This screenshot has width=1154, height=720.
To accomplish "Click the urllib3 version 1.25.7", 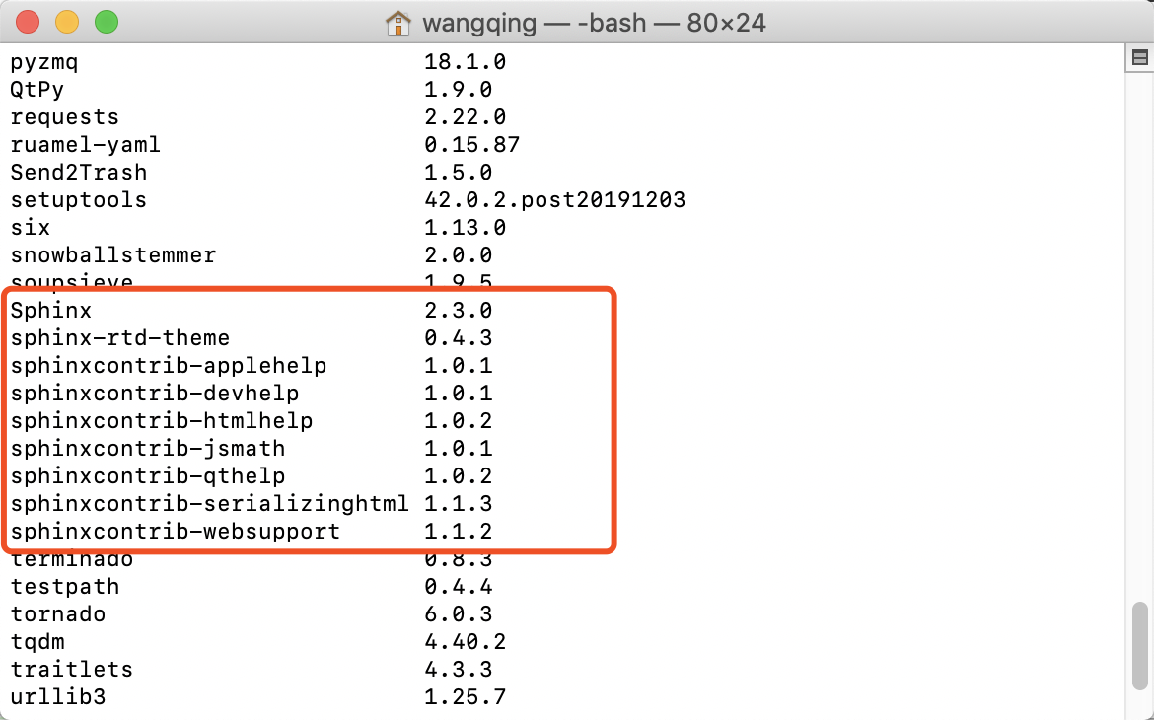I will pyautogui.click(x=465, y=696).
